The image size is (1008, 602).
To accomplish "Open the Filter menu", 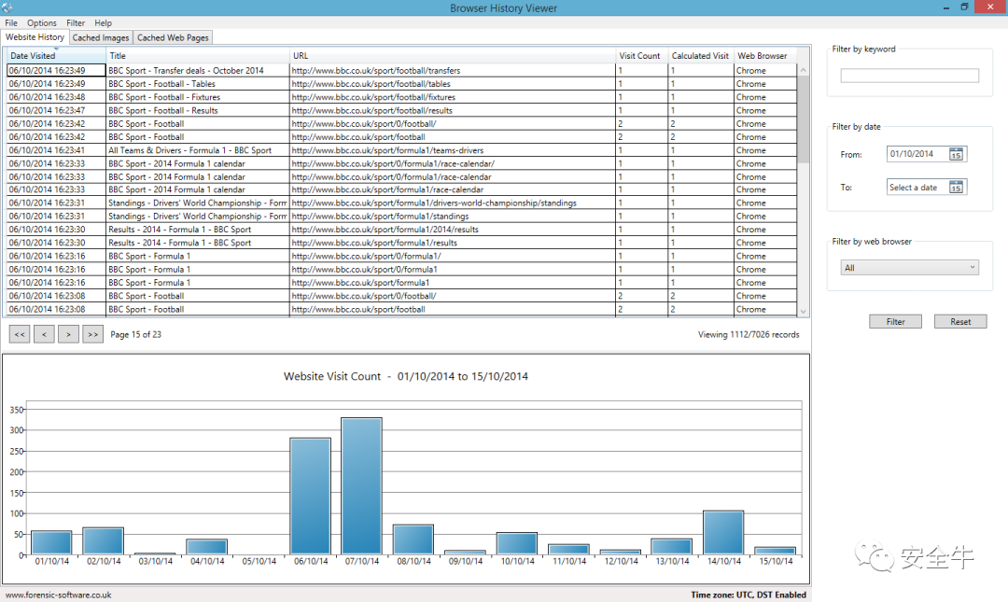I will [76, 22].
